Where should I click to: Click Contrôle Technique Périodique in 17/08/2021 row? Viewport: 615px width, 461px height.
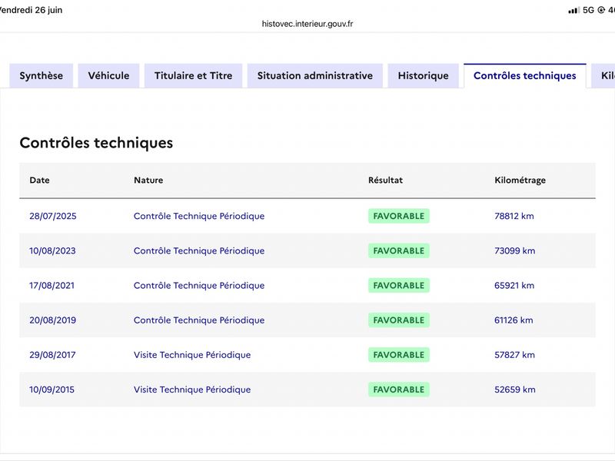199,285
